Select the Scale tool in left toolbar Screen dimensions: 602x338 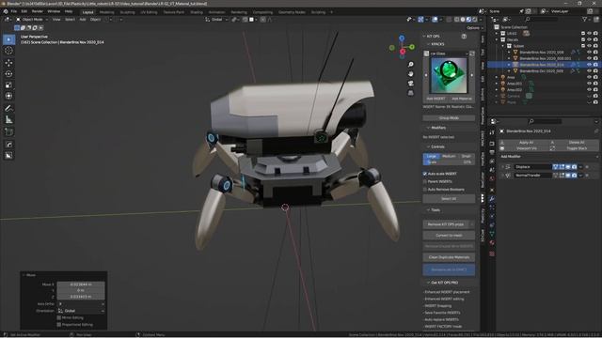[8, 84]
